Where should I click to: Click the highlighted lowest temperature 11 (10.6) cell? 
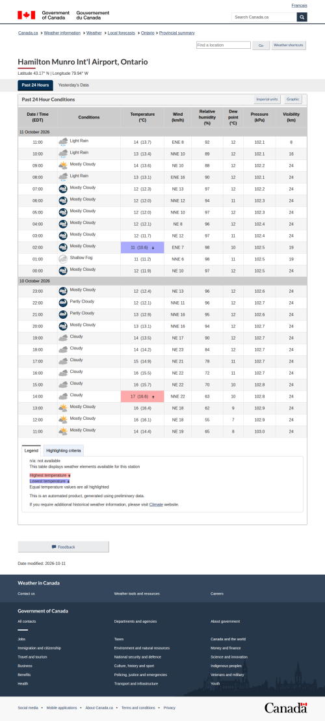point(142,247)
